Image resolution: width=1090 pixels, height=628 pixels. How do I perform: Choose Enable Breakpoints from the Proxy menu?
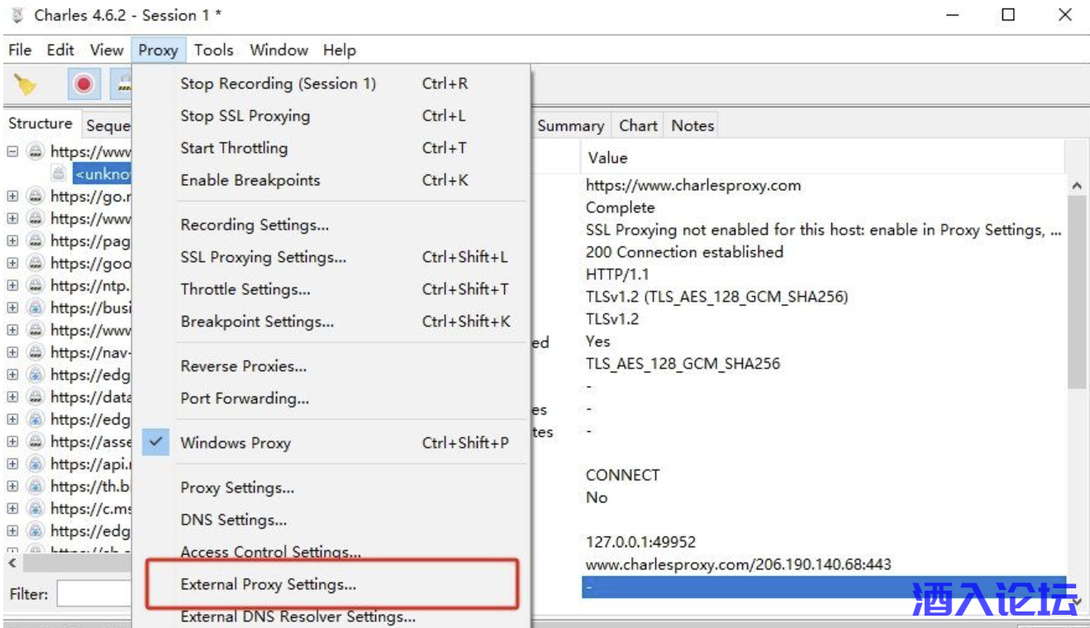(250, 181)
